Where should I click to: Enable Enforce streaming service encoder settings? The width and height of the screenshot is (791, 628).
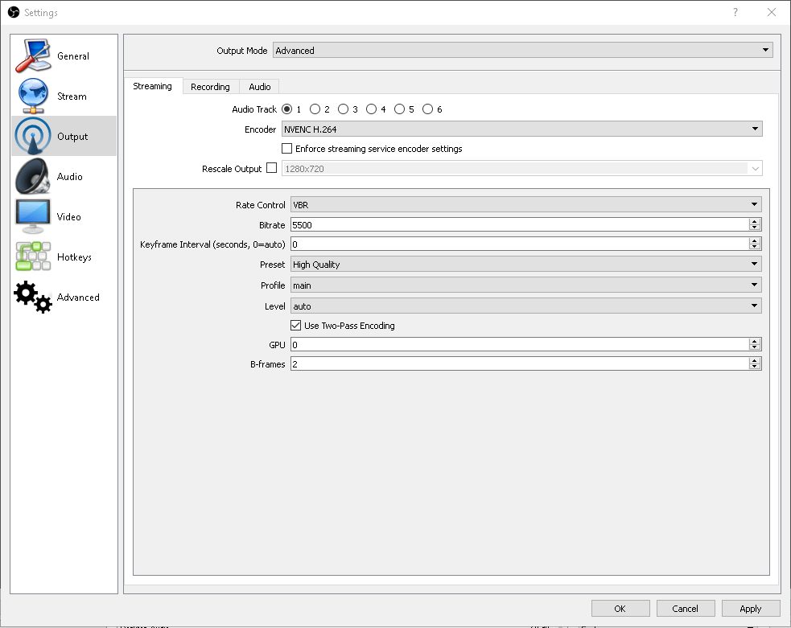(x=286, y=148)
